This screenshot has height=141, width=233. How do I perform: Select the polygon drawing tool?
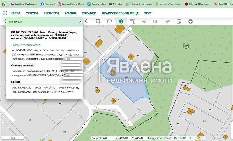144,21
